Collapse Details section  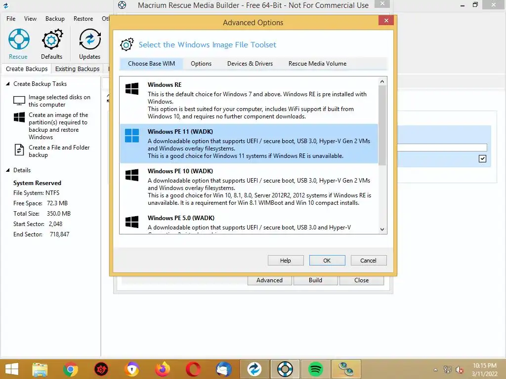[8, 170]
